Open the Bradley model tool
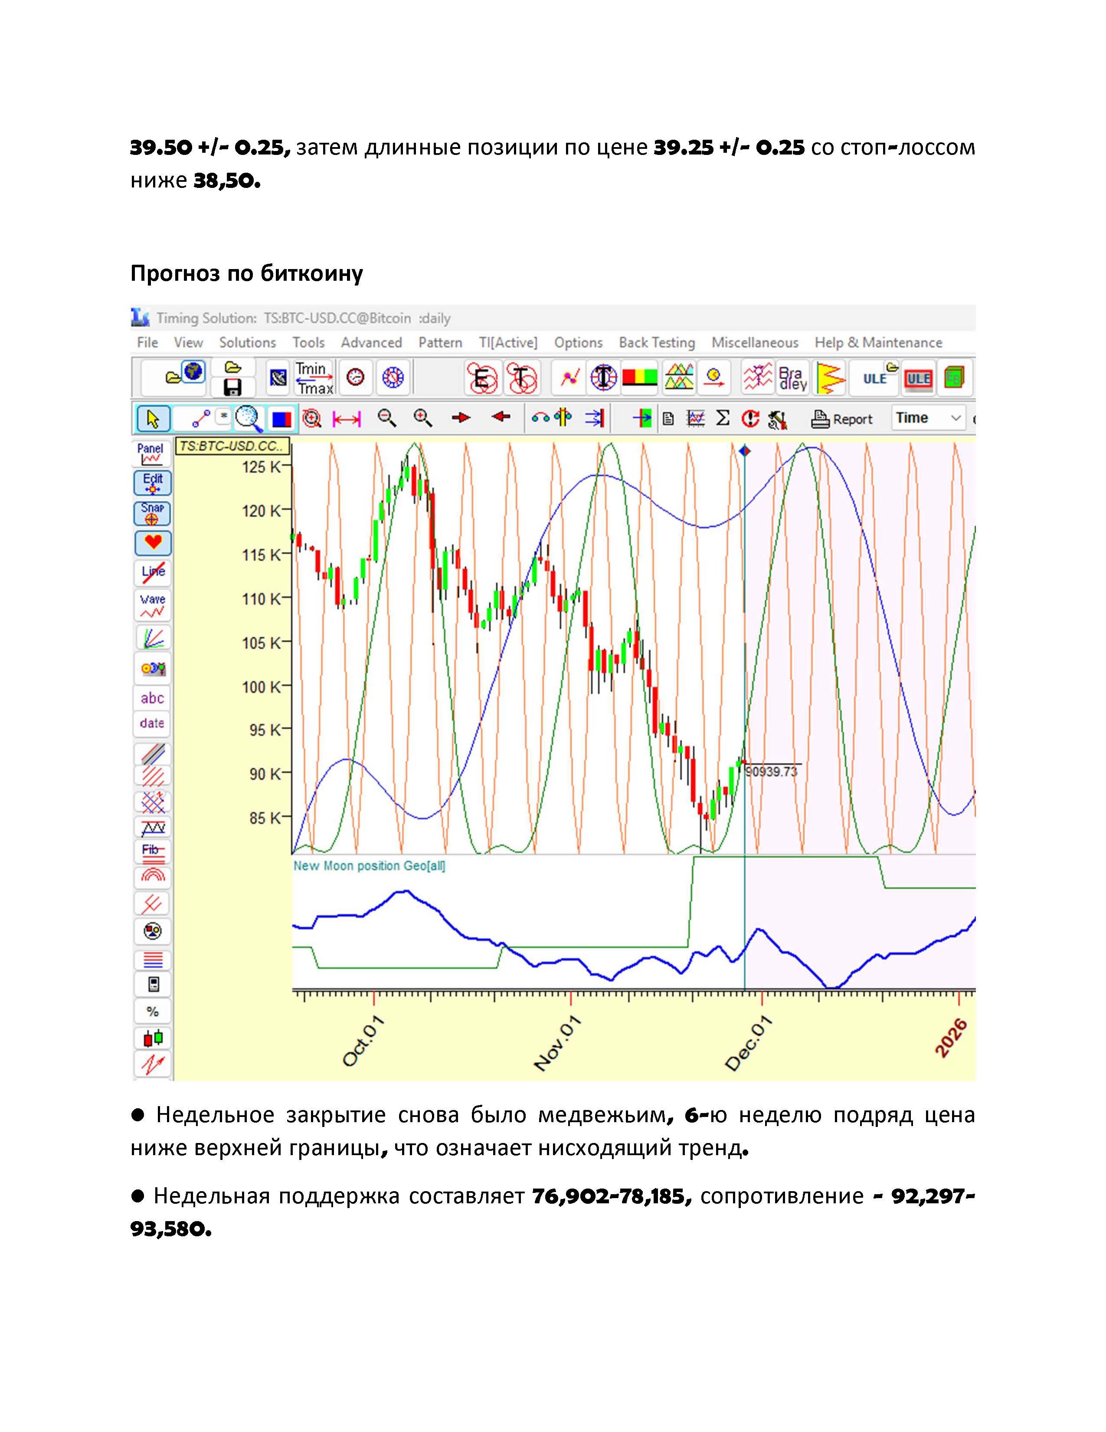The image size is (1106, 1432). click(793, 378)
